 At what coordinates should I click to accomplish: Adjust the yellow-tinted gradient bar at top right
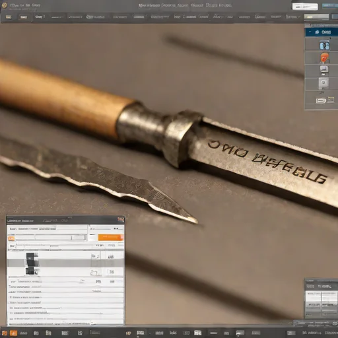(x=316, y=17)
